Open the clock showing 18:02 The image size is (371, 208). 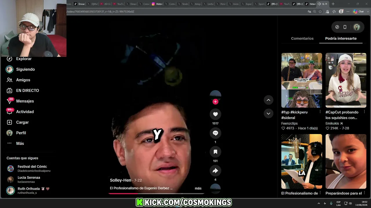[362, 203]
